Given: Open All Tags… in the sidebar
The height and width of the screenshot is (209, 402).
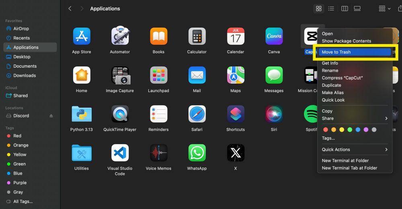Looking at the screenshot, I should tap(30, 201).
